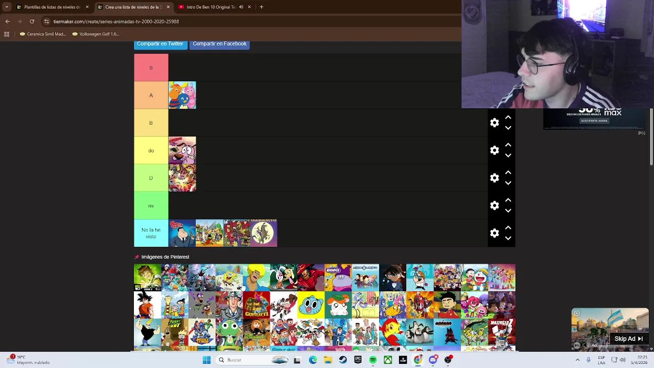
Task: Move tier 'do' row down with arrow
Action: point(508,155)
